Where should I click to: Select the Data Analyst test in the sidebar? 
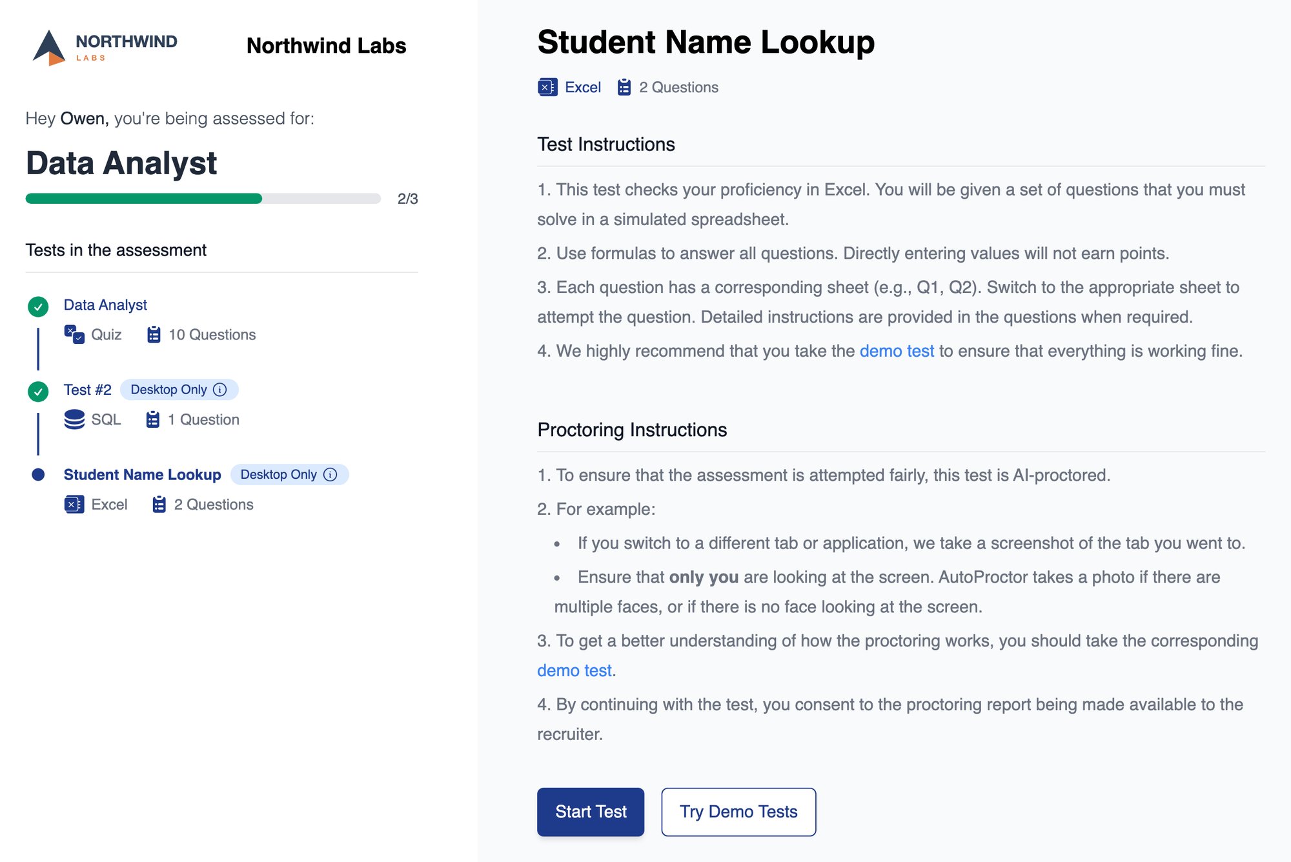tap(105, 305)
